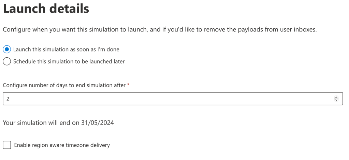Click the word "details" in the heading

click(70, 9)
